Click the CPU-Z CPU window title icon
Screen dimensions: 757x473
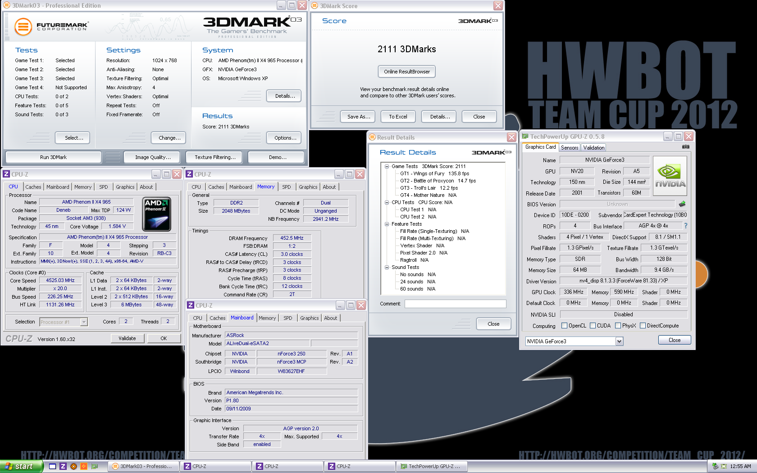[6, 174]
